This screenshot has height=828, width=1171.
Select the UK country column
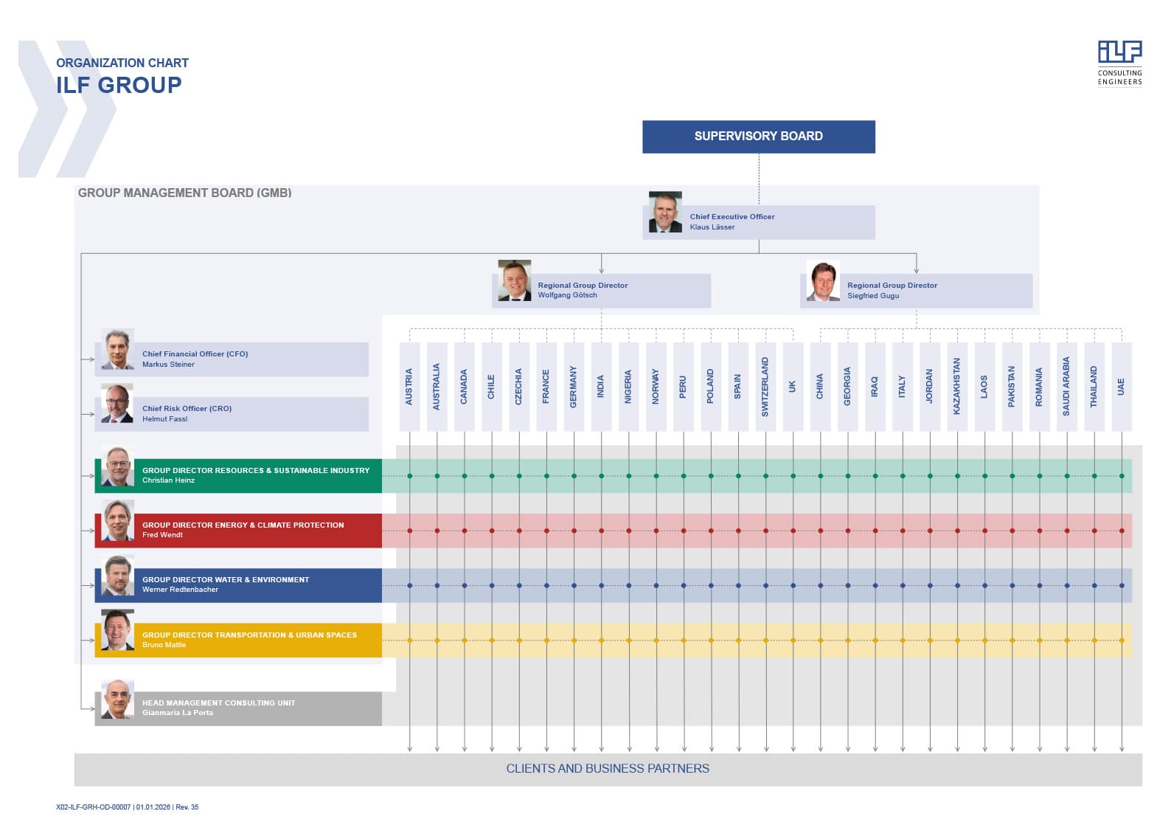point(793,387)
